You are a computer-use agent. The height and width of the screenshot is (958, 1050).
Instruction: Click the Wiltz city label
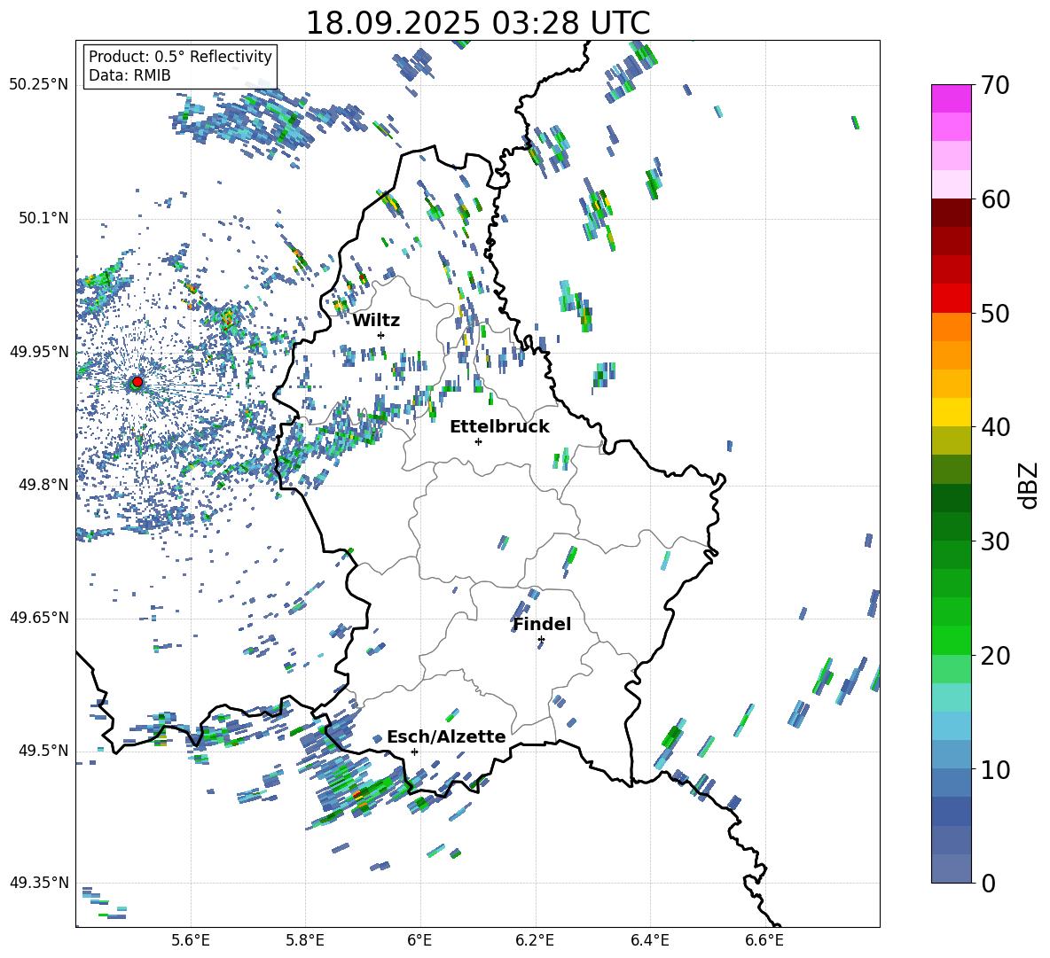(376, 320)
